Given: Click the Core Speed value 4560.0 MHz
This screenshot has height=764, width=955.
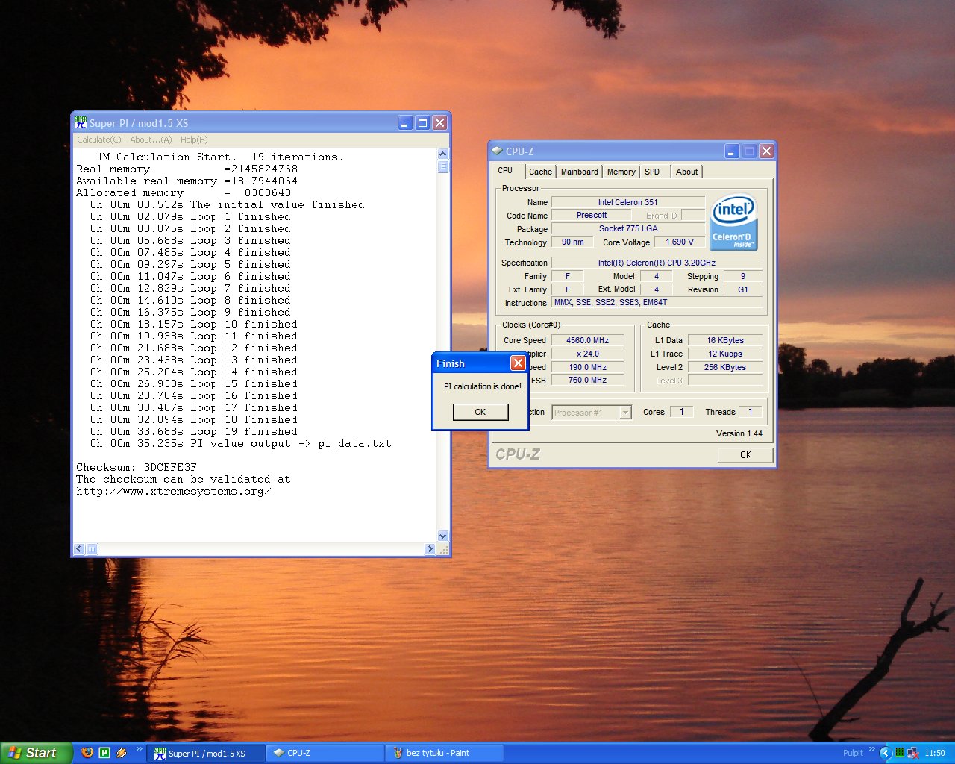Looking at the screenshot, I should click(x=587, y=340).
